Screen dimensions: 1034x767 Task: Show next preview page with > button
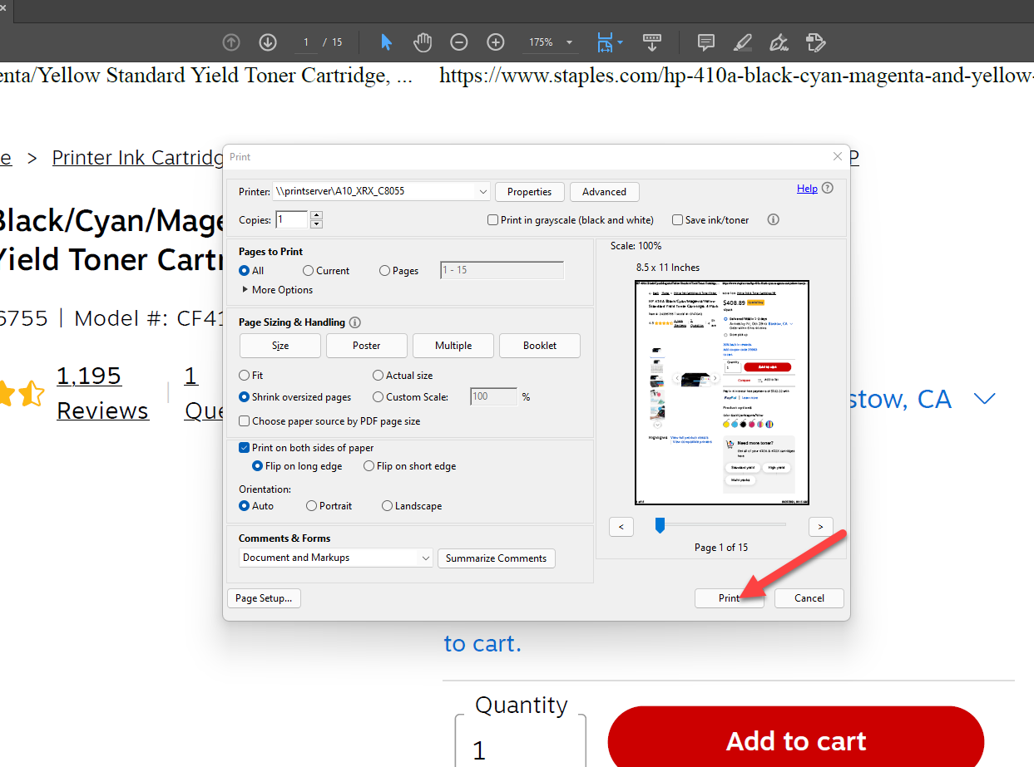(x=821, y=527)
